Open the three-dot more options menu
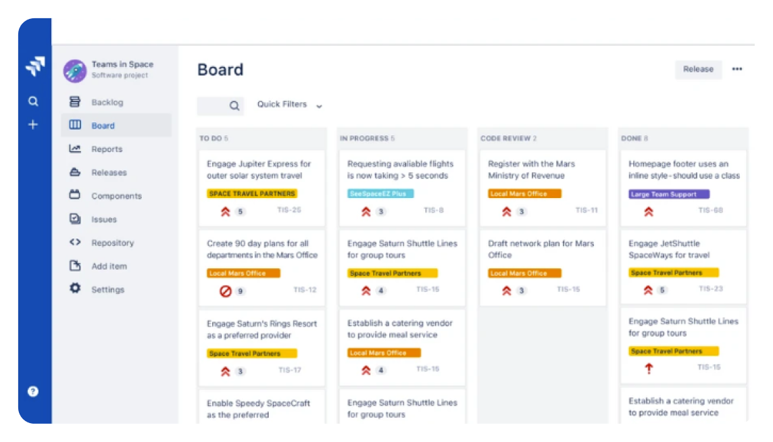The height and width of the screenshot is (442, 773). click(x=737, y=69)
